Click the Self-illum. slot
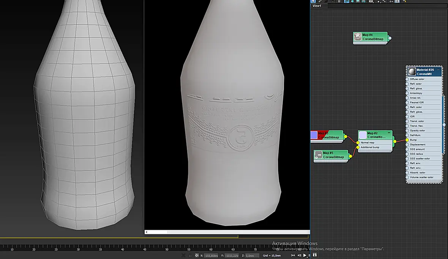This screenshot has height=259, width=448. pyautogui.click(x=424, y=135)
